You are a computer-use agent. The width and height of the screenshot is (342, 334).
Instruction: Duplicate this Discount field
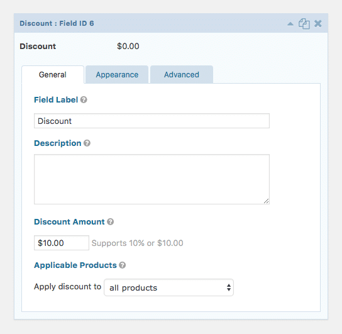point(304,23)
